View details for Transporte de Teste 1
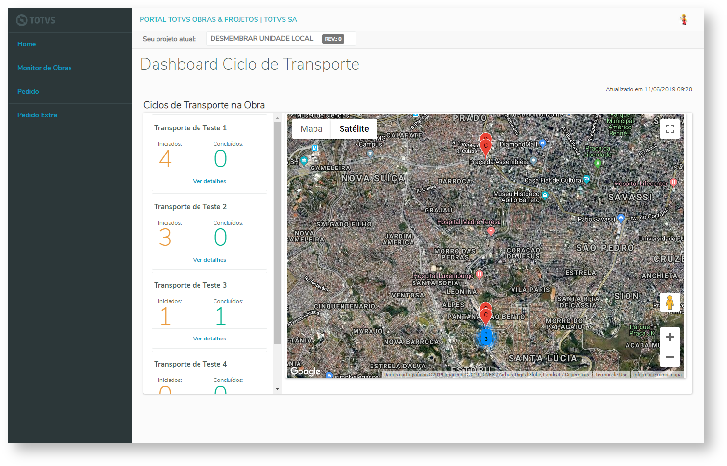Viewport: 727px width, 466px height. 210,181
